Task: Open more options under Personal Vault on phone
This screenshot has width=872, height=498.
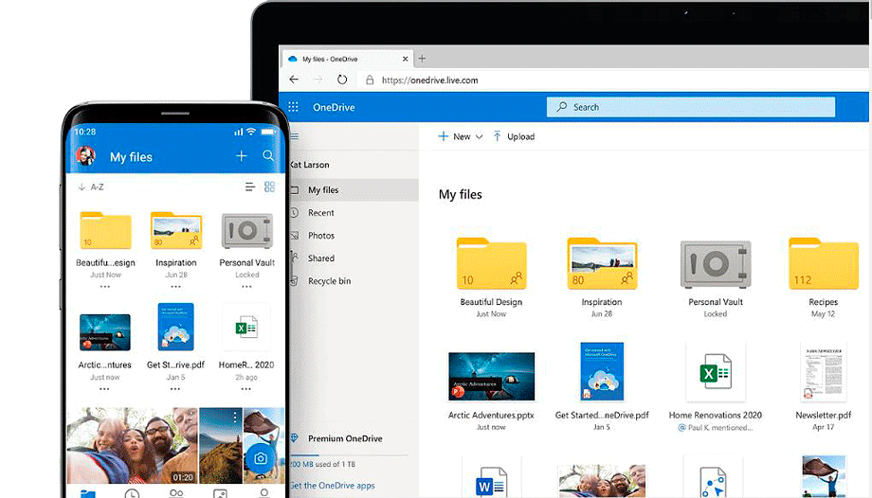Action: click(246, 287)
